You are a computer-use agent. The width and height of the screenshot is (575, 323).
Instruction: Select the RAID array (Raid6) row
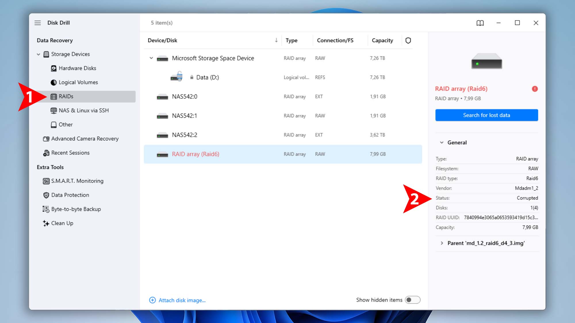click(283, 154)
